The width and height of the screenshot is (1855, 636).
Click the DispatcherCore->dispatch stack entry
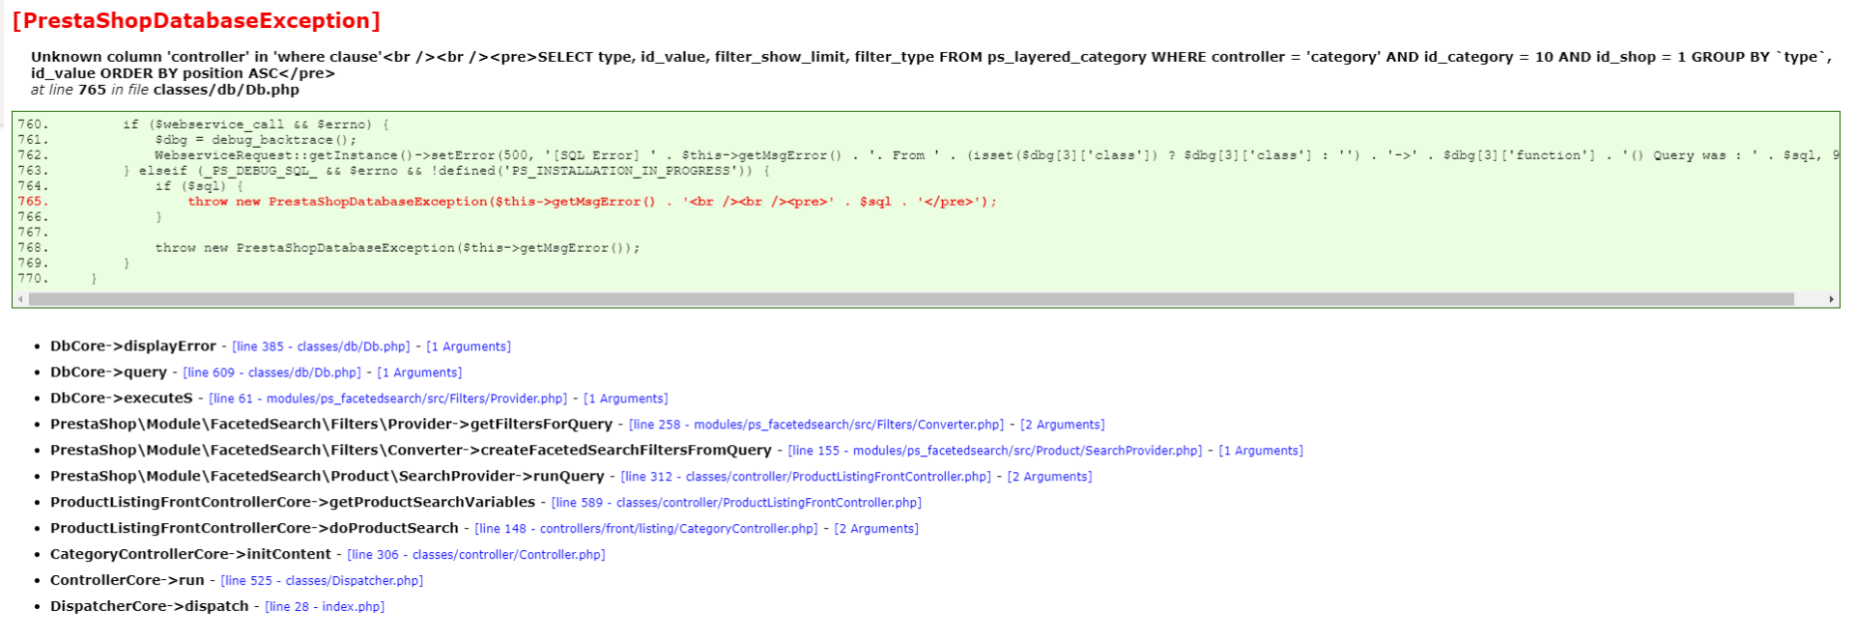(150, 607)
